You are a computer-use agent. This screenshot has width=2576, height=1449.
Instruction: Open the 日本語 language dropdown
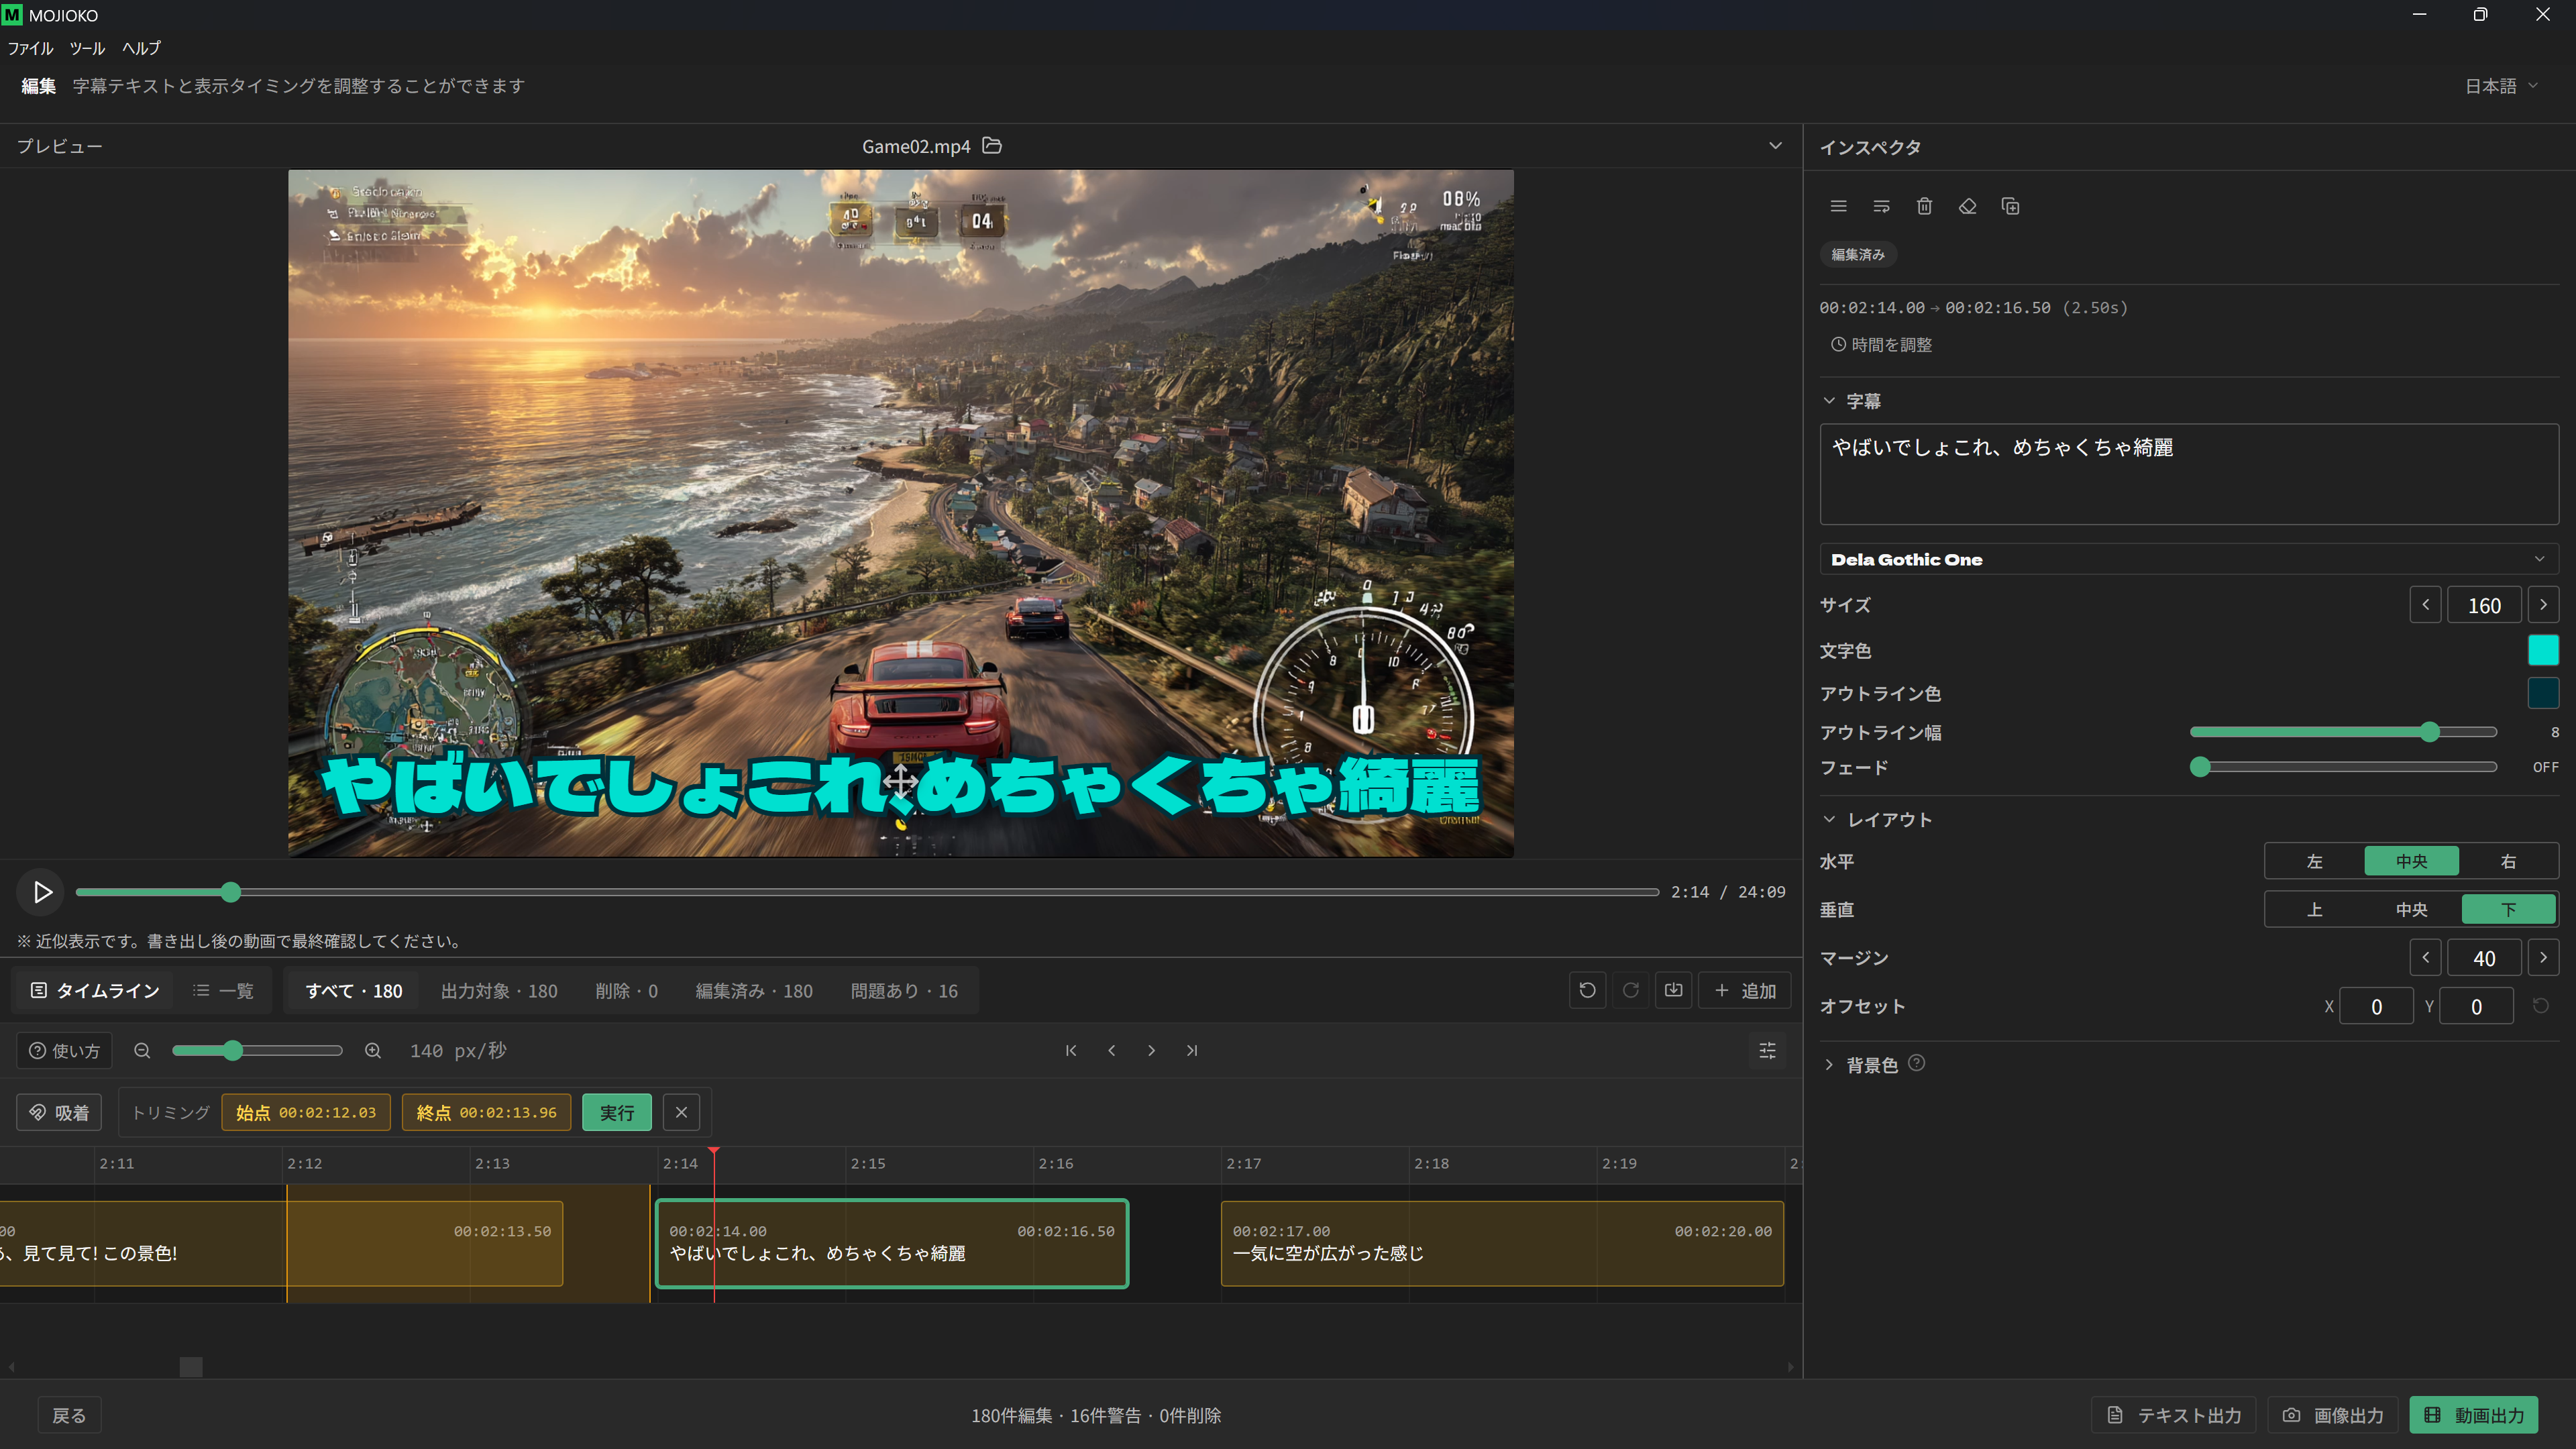point(2501,86)
